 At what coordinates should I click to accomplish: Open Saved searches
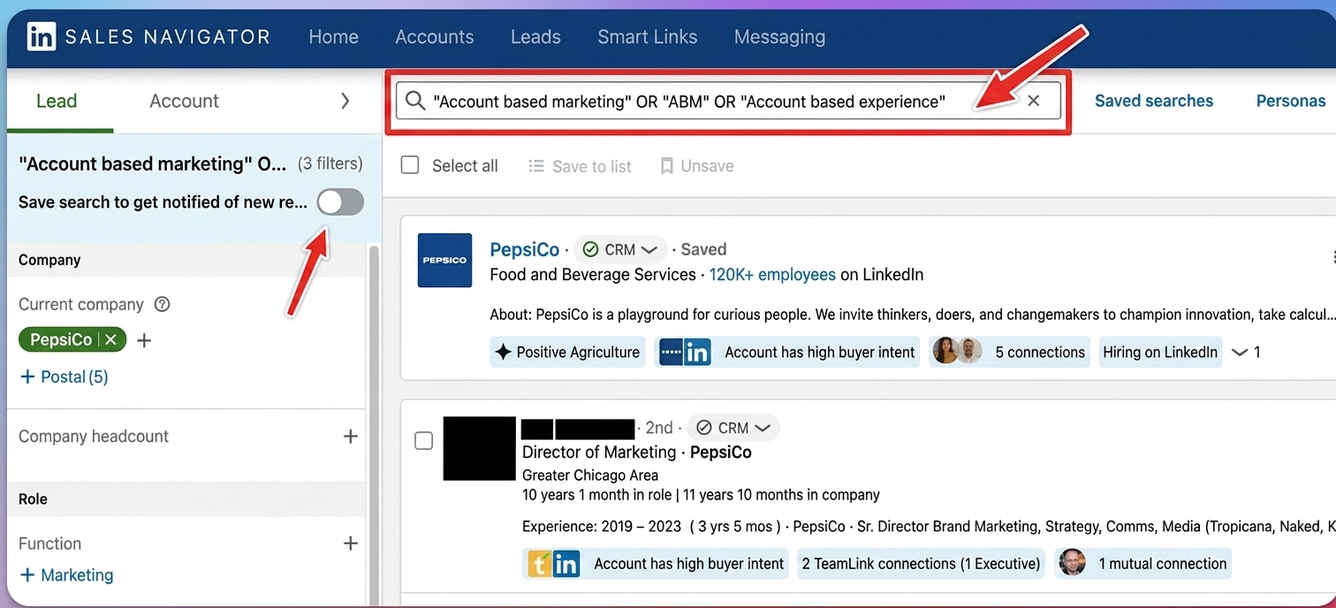tap(1153, 101)
